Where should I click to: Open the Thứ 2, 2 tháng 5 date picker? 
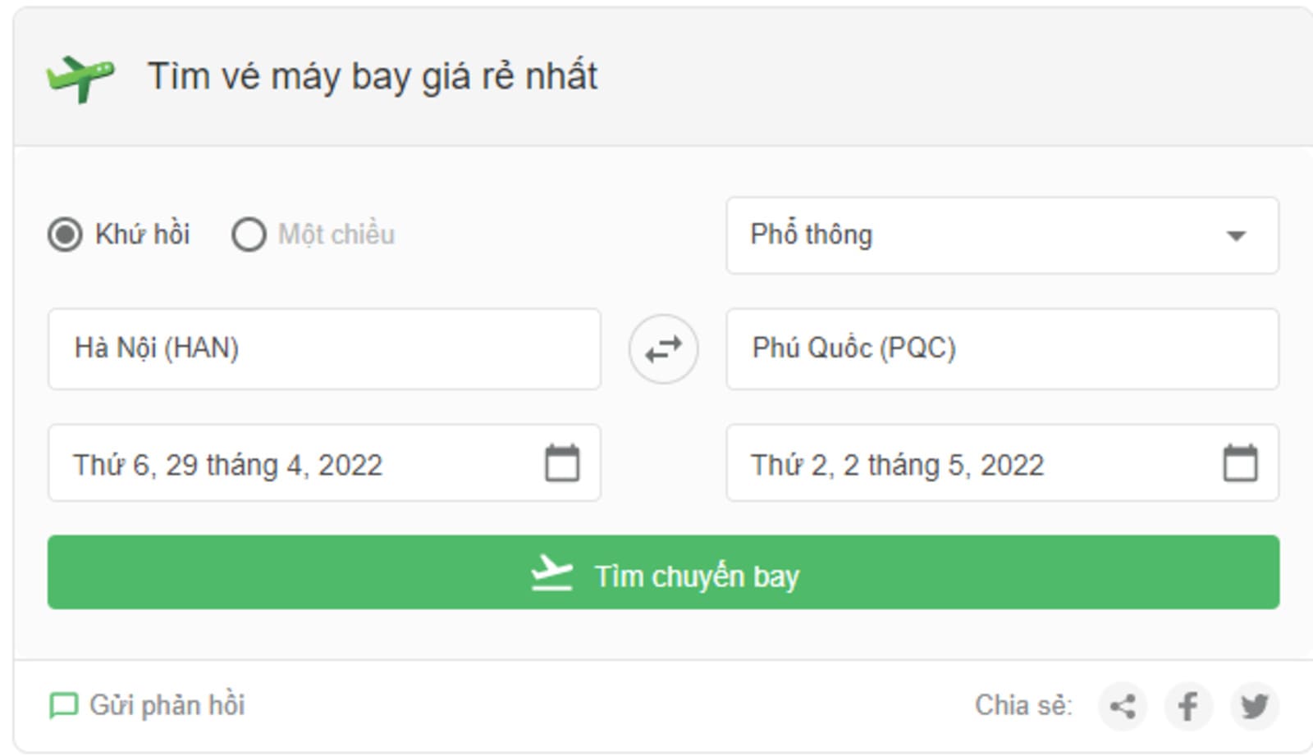[x=1002, y=463]
